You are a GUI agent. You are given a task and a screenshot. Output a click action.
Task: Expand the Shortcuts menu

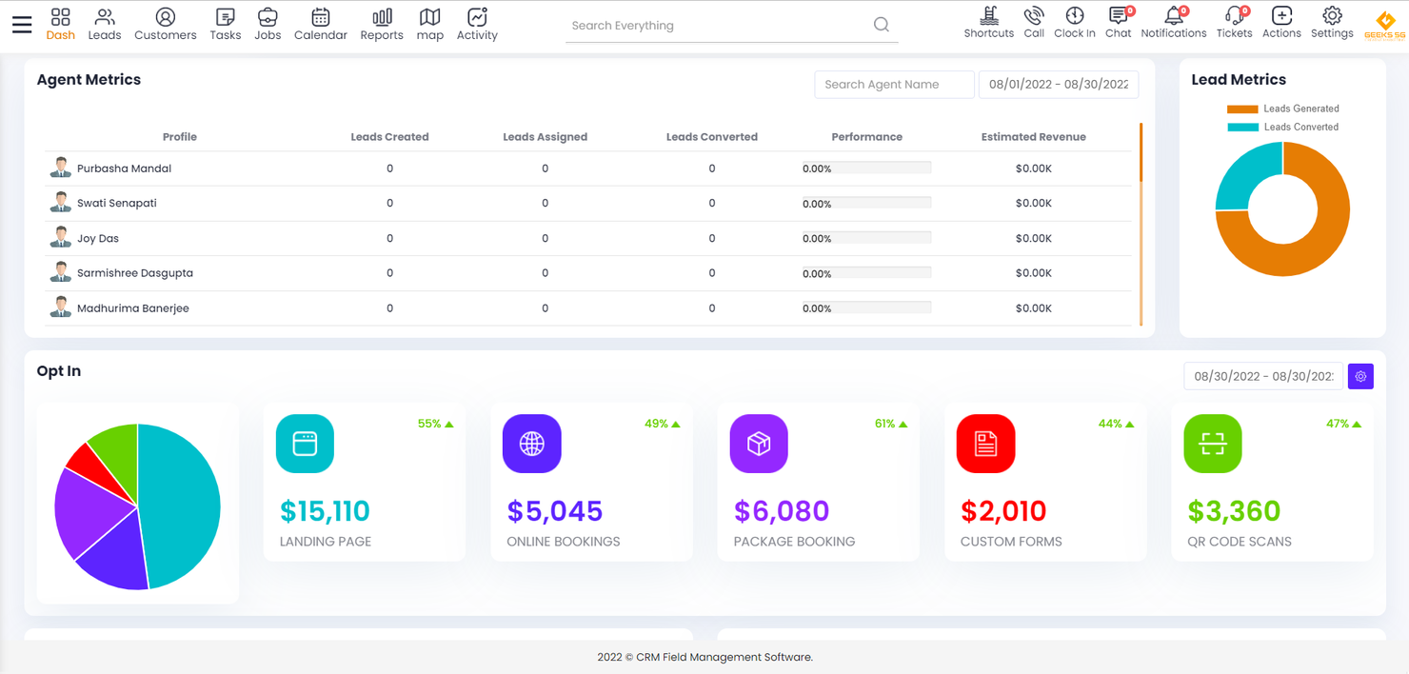click(989, 23)
